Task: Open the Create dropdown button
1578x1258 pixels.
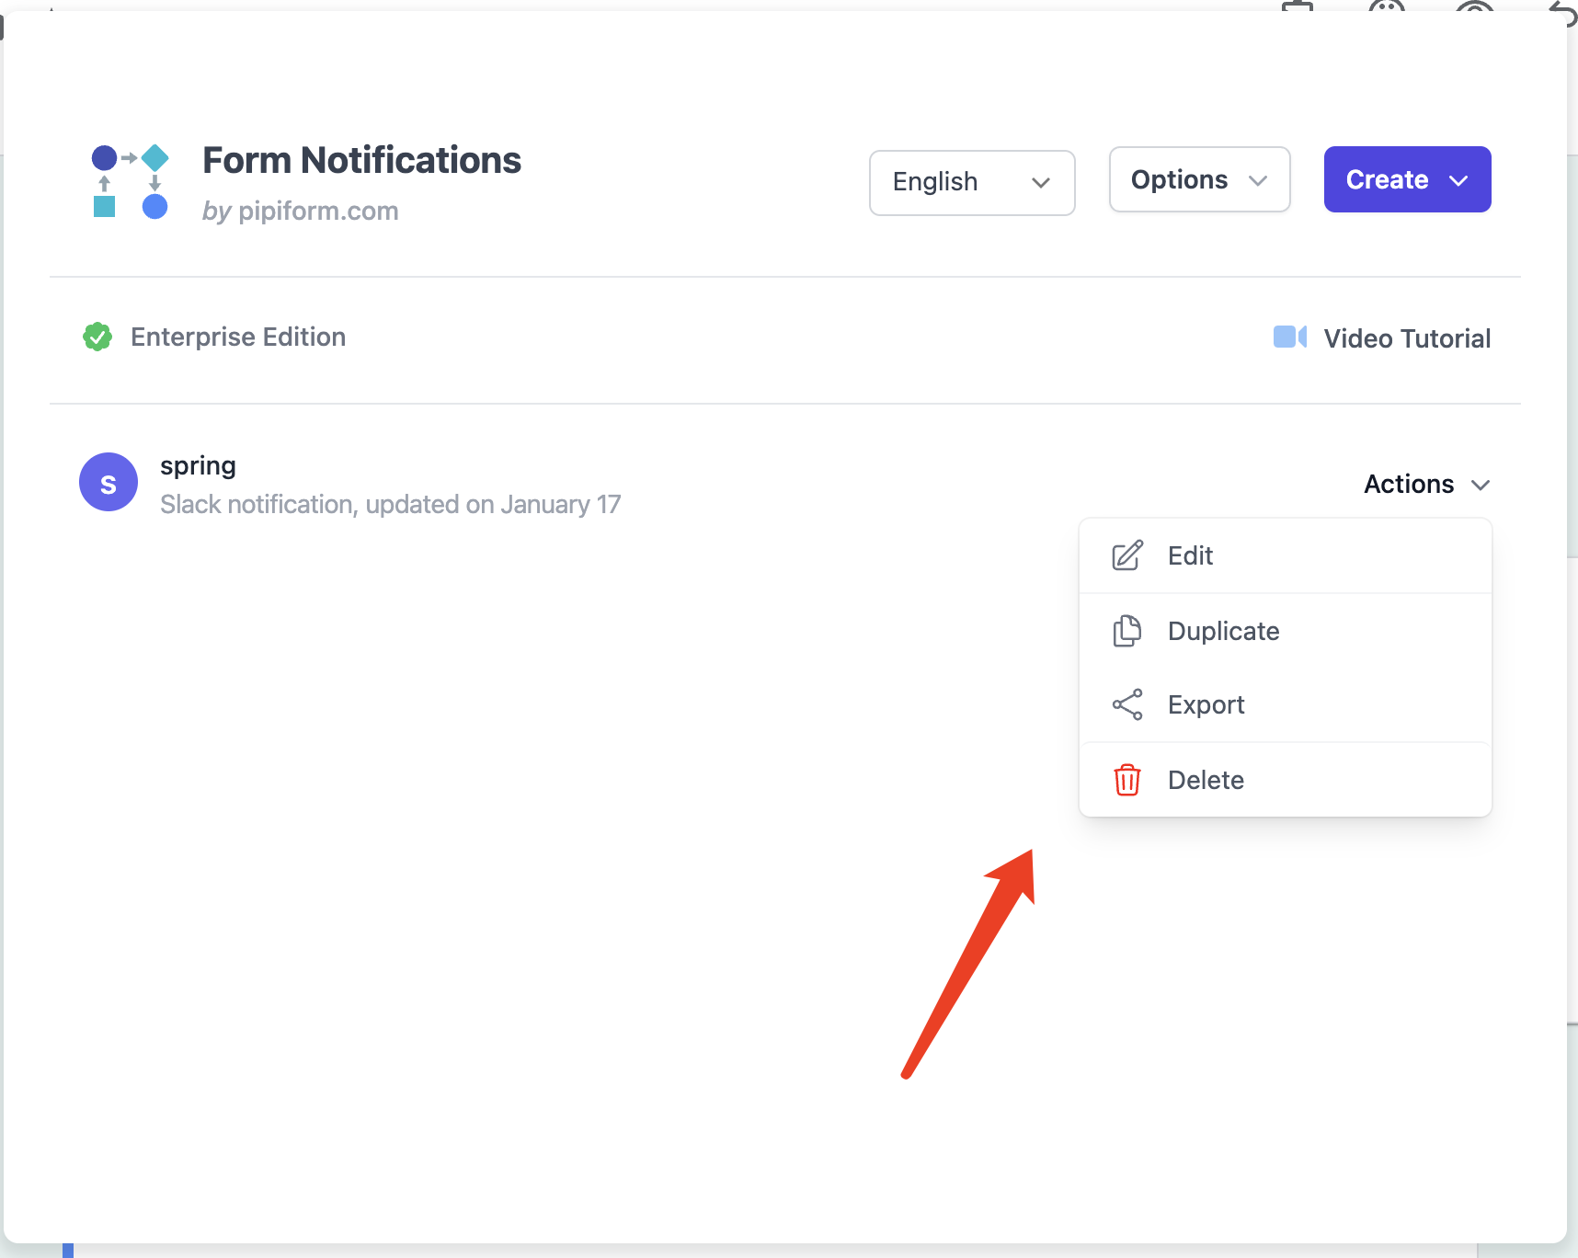Action: [1407, 179]
